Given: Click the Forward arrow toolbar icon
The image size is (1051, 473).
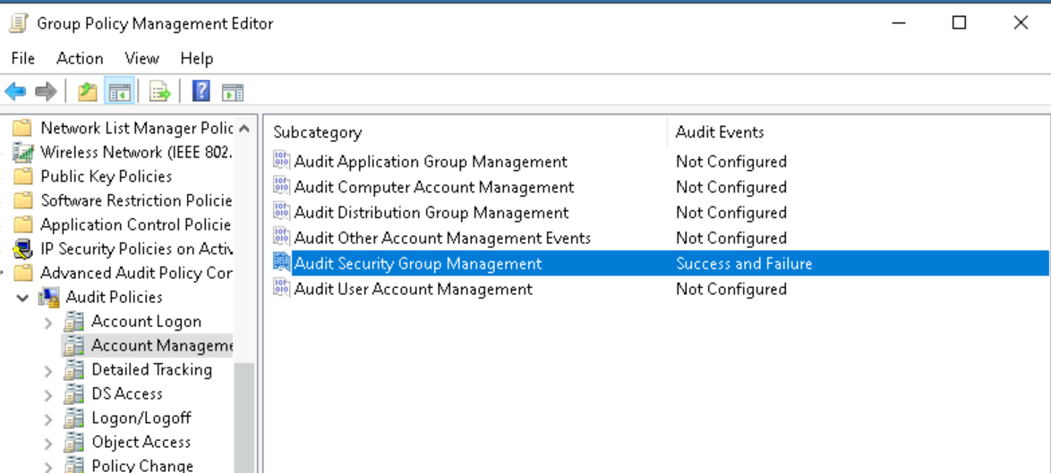Looking at the screenshot, I should click(47, 91).
